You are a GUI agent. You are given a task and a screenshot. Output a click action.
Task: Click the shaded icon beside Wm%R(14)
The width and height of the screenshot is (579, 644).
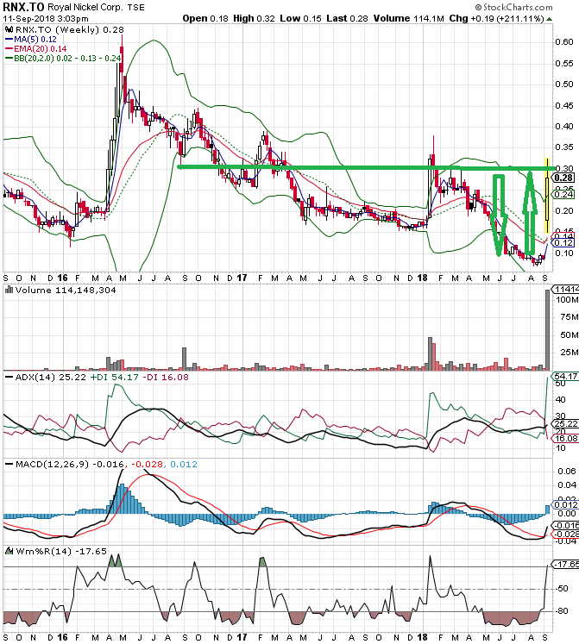pyautogui.click(x=9, y=551)
